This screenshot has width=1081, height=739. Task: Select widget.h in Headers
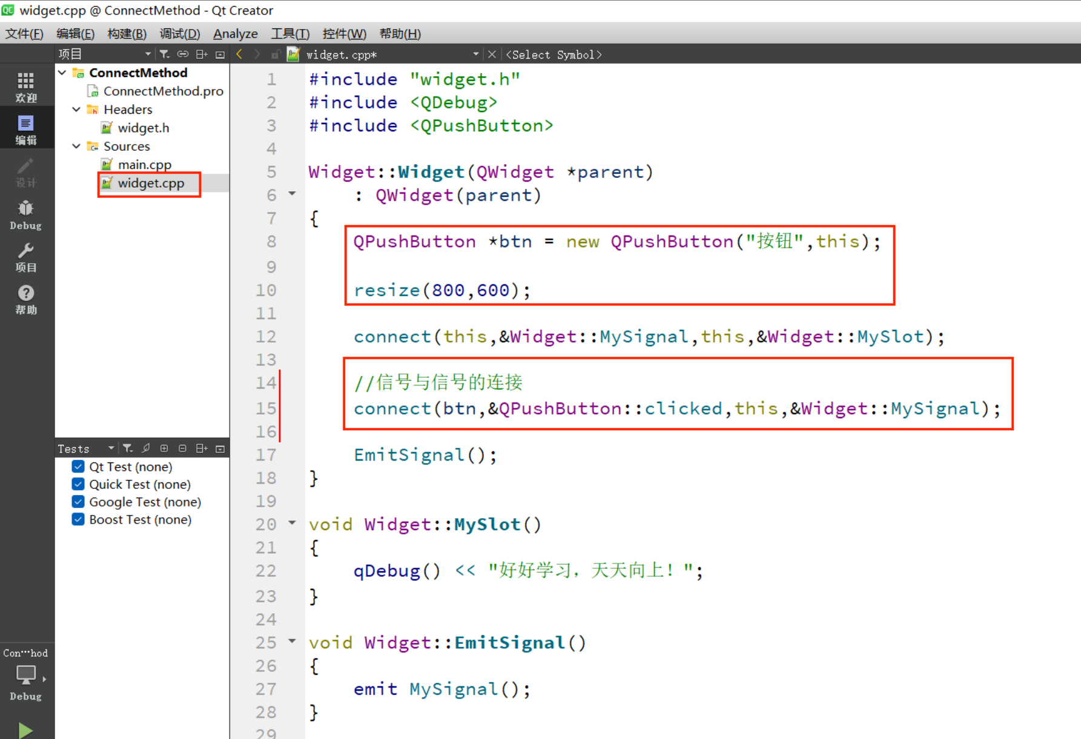[x=143, y=128]
